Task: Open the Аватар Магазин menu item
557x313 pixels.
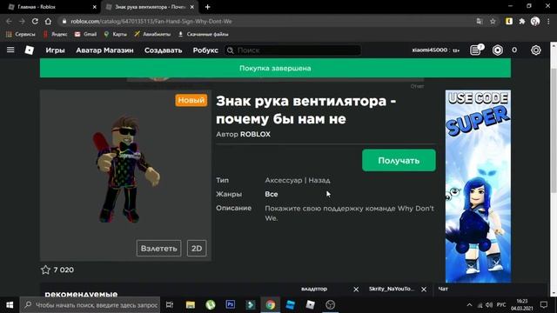Action: (x=104, y=50)
